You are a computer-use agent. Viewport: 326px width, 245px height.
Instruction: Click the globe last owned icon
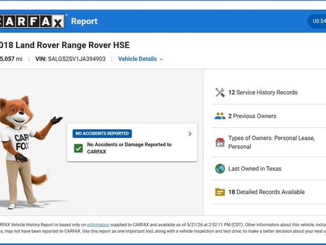[220, 169]
